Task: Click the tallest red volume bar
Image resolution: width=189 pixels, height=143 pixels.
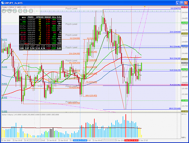Action: coord(126,126)
